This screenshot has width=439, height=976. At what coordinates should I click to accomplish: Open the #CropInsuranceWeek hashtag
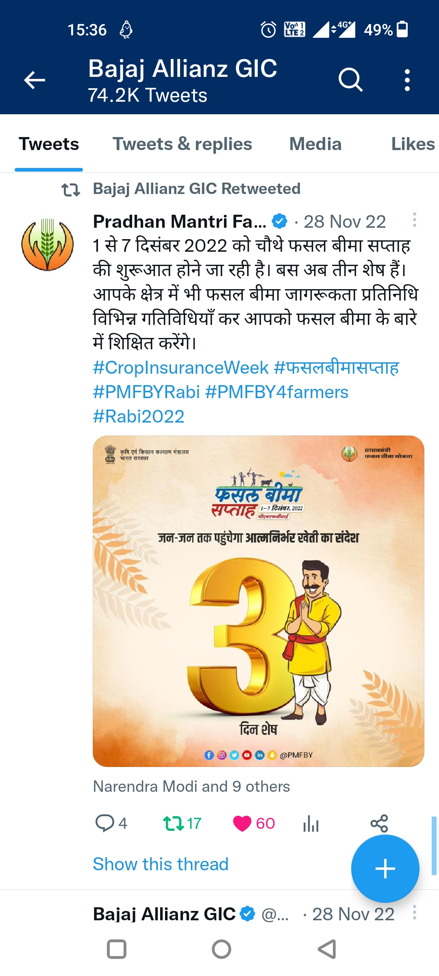tap(180, 368)
